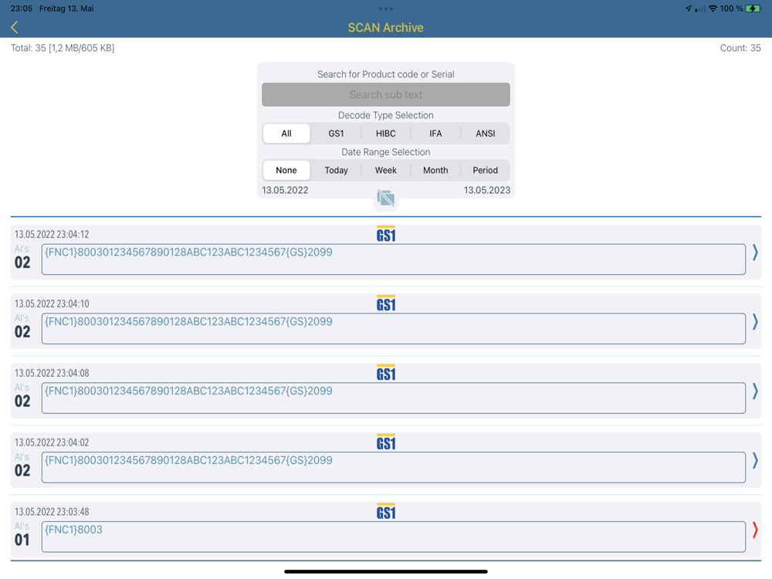Screen dimensions: 772x579
Task: Click timestamp 13.05.2022 23:04:12
Action: pos(52,235)
